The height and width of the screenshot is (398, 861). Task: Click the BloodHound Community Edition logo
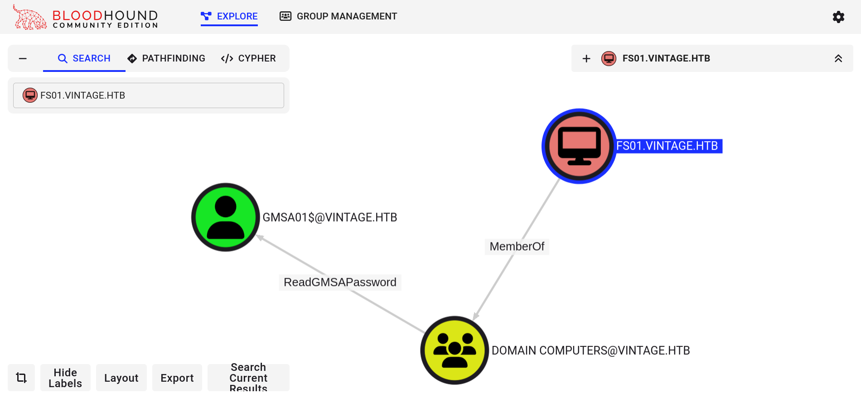tap(86, 17)
